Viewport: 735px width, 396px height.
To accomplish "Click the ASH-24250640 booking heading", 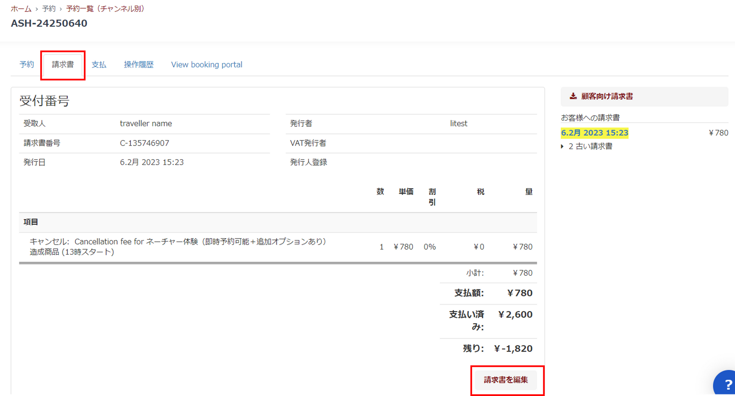I will [49, 23].
